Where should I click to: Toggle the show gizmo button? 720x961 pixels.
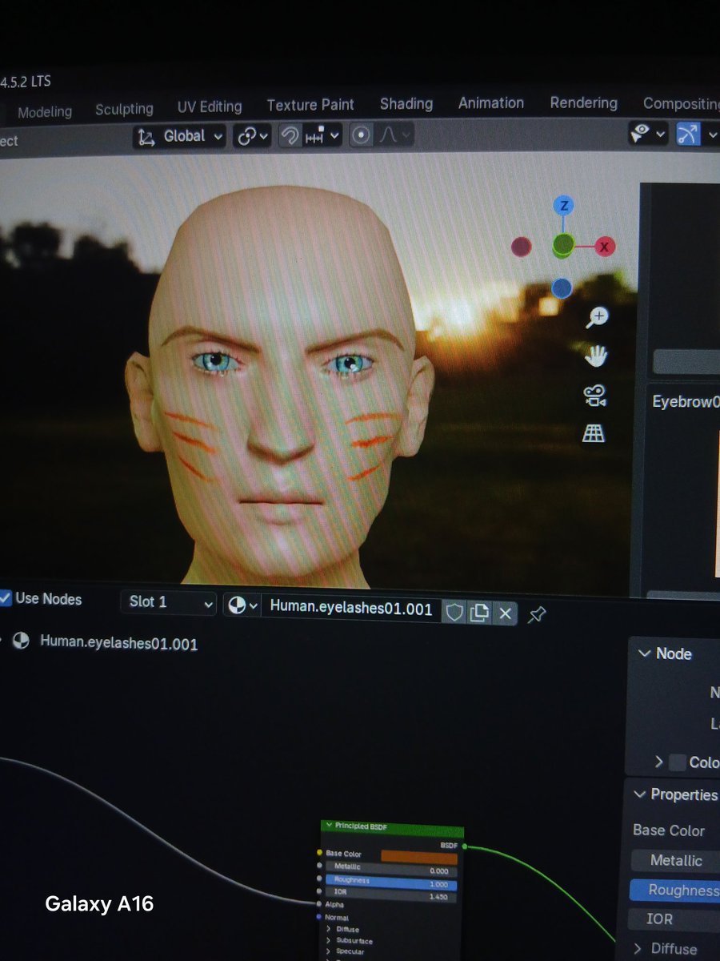687,133
